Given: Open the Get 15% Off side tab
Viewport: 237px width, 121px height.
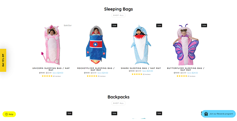Looking at the screenshot, I should 3,60.
